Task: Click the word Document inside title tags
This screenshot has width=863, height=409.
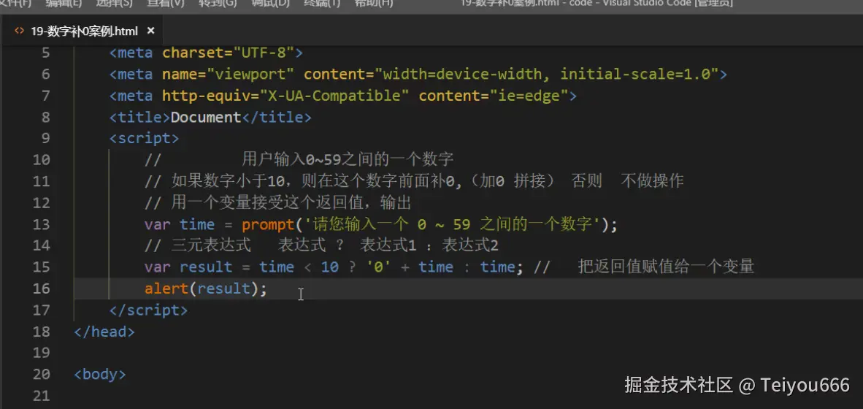Action: [207, 118]
